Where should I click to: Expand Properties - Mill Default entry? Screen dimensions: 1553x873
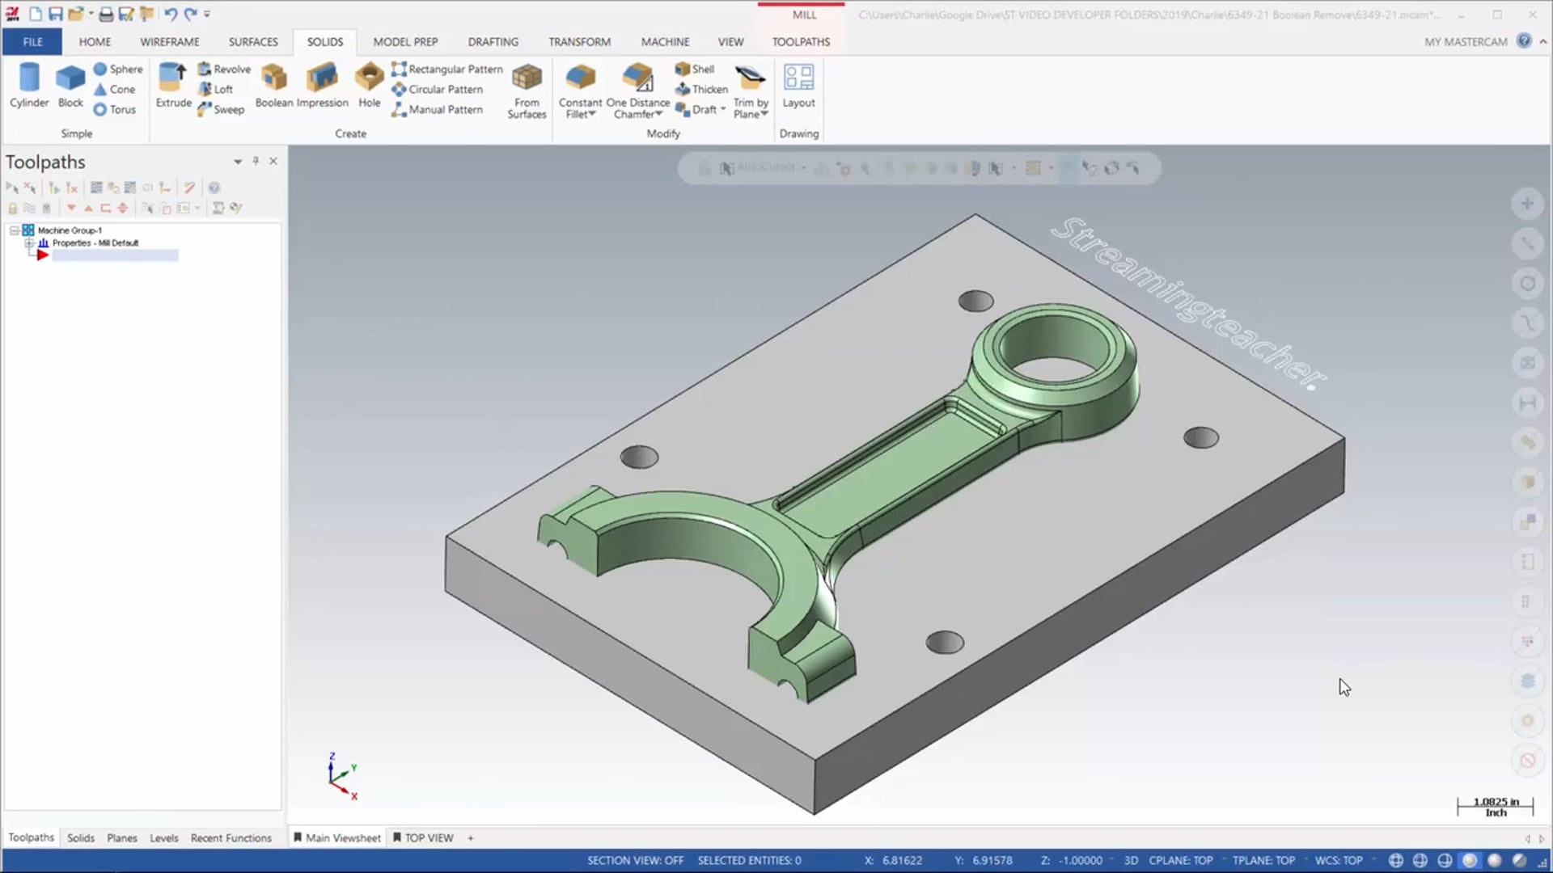click(x=29, y=242)
